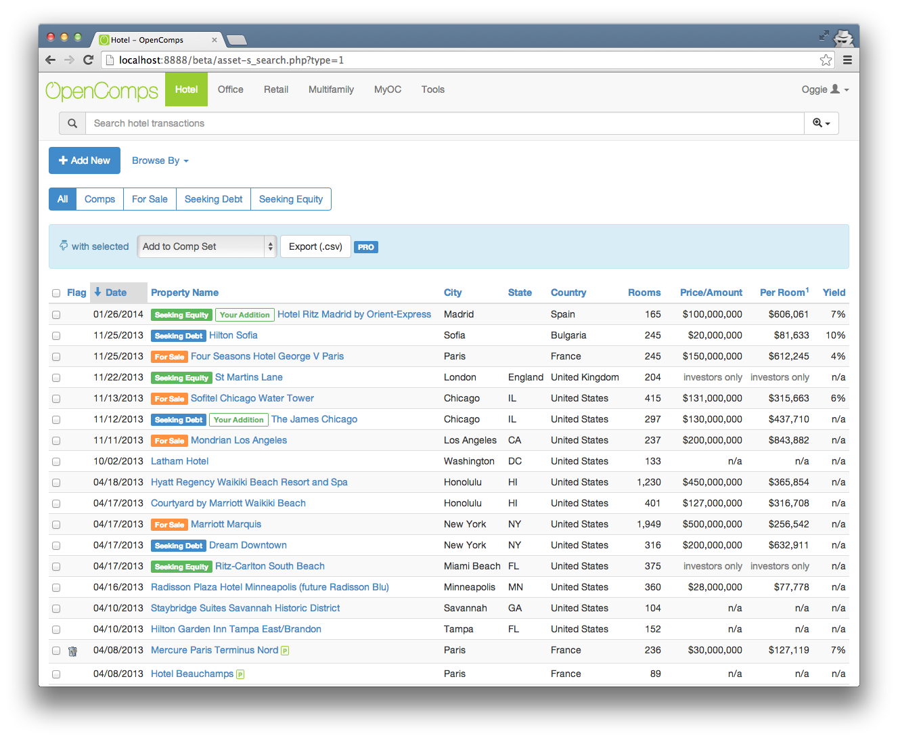Click For Sale badge on Marriott Marquis

point(169,525)
